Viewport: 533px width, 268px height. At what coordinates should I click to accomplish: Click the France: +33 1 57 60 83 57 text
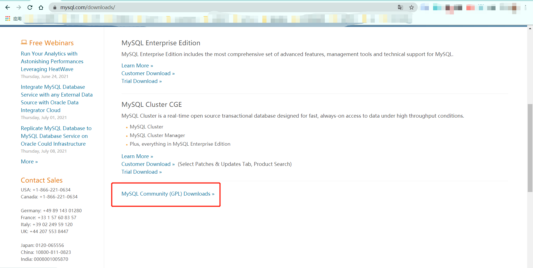coord(49,218)
